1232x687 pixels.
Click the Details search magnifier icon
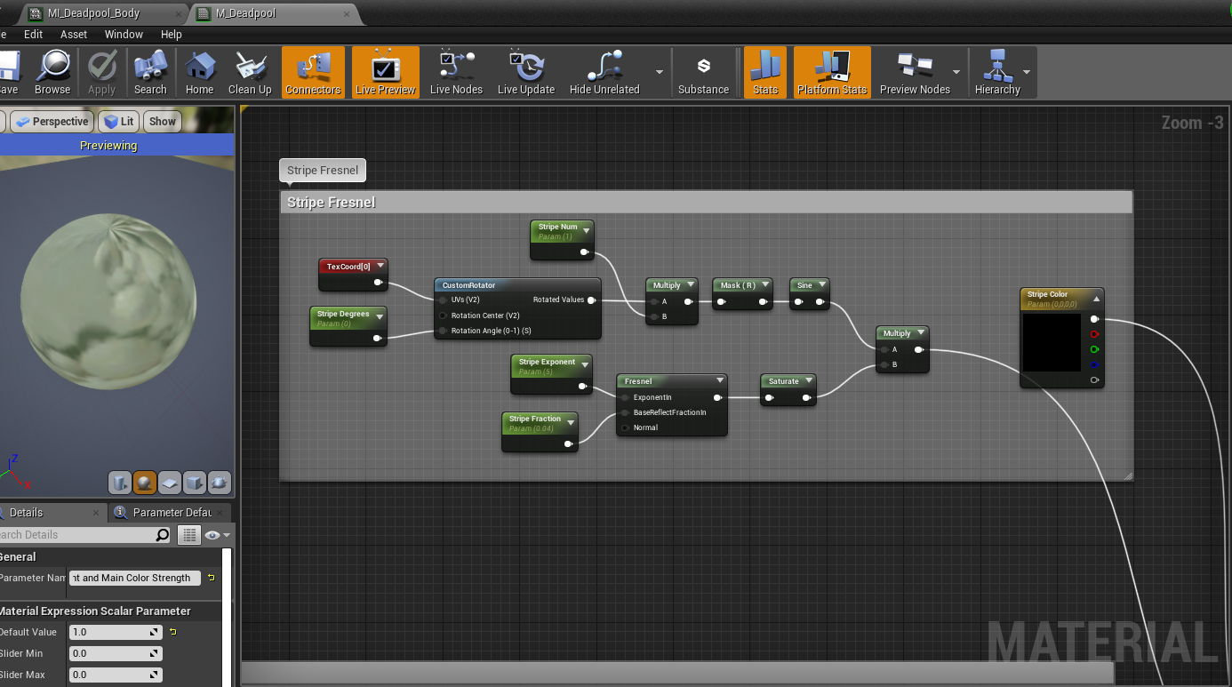click(x=162, y=535)
